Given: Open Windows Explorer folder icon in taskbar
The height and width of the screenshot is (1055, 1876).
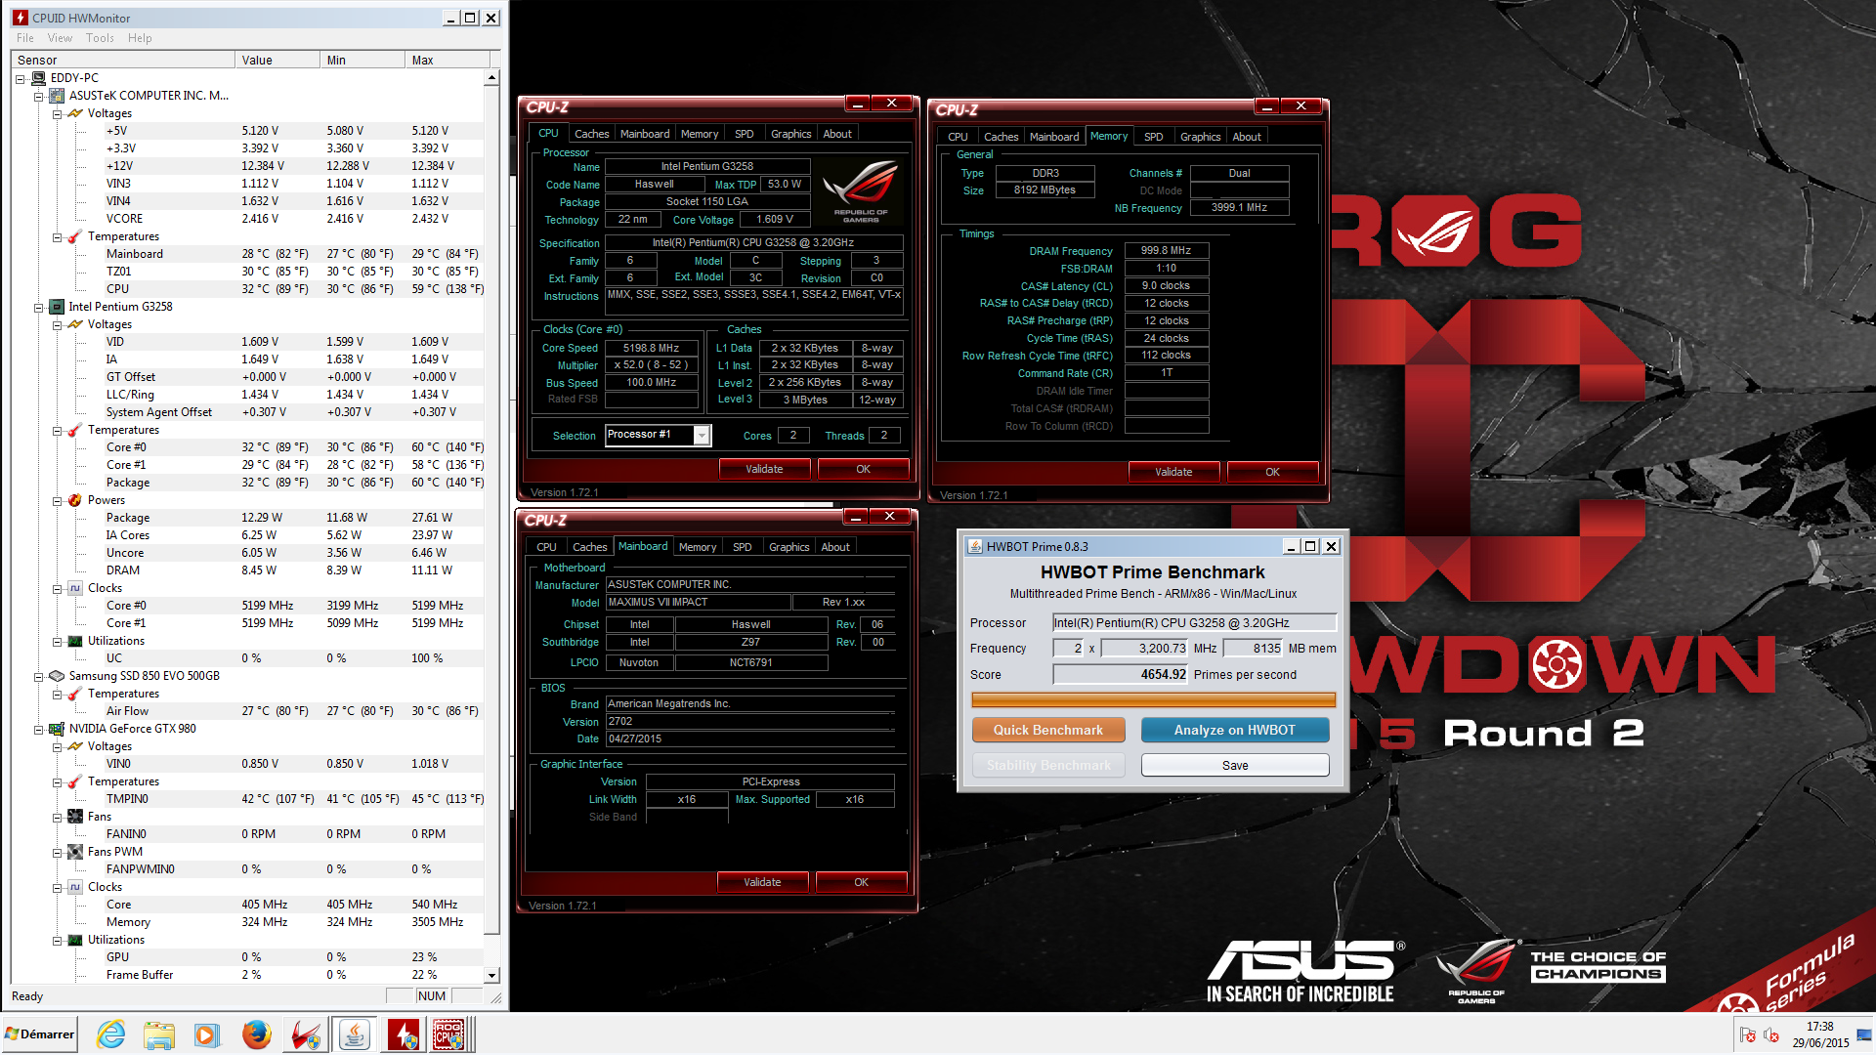Looking at the screenshot, I should point(158,1034).
